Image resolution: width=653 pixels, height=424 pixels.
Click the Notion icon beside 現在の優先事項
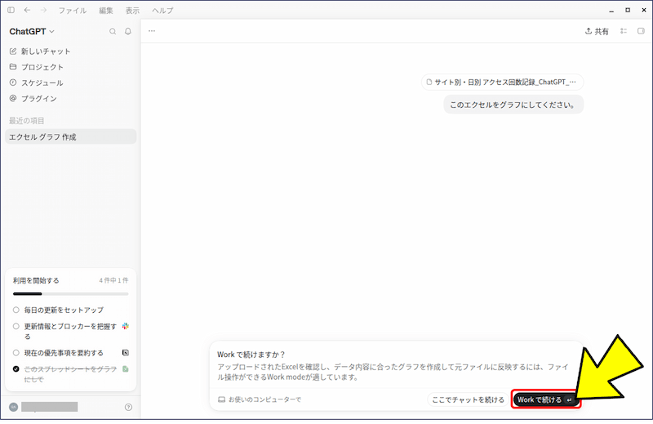(x=126, y=353)
